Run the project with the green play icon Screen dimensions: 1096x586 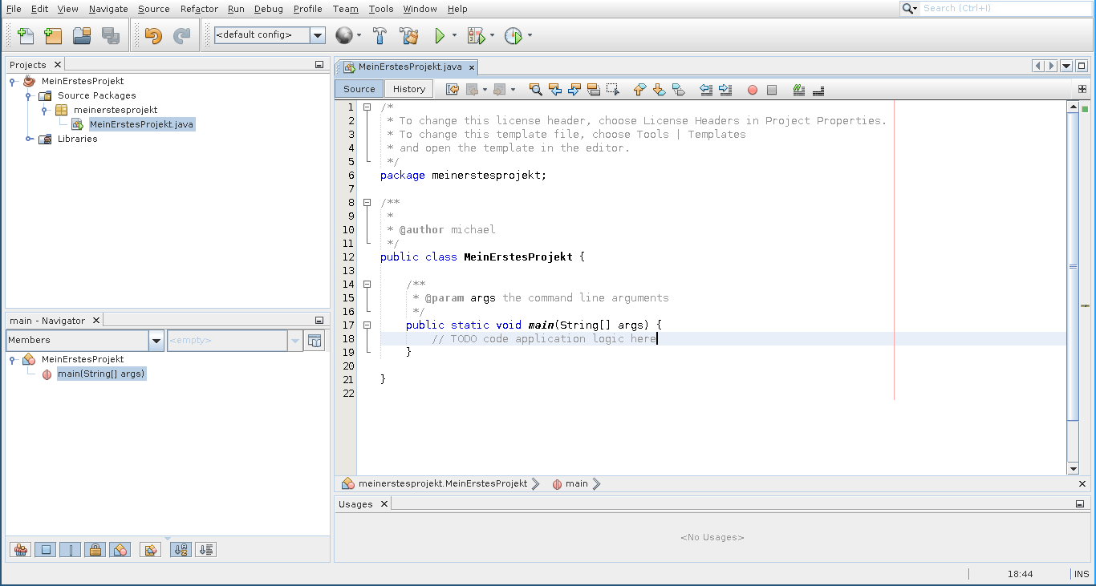point(440,35)
